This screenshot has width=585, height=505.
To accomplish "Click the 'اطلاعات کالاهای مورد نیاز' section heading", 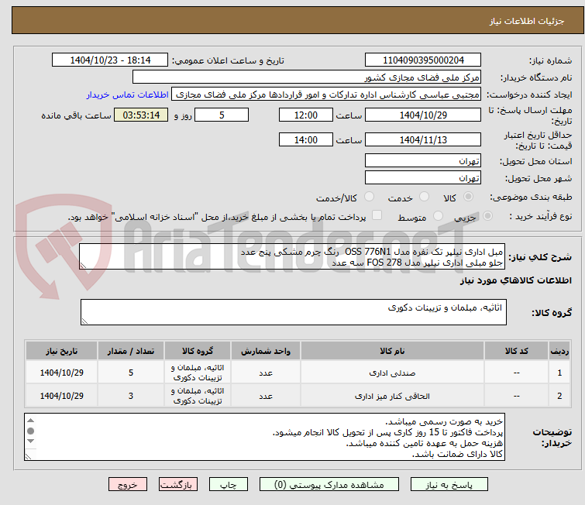I will click(x=515, y=280).
